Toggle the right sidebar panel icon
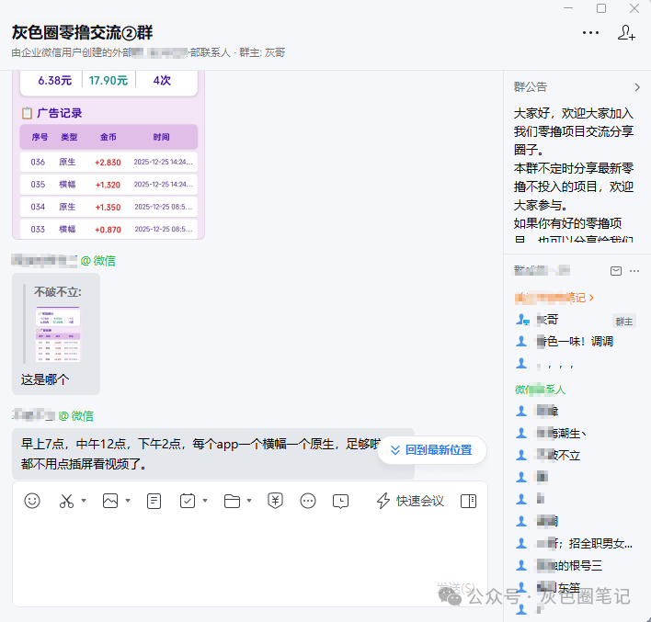The height and width of the screenshot is (622, 651). point(468,501)
